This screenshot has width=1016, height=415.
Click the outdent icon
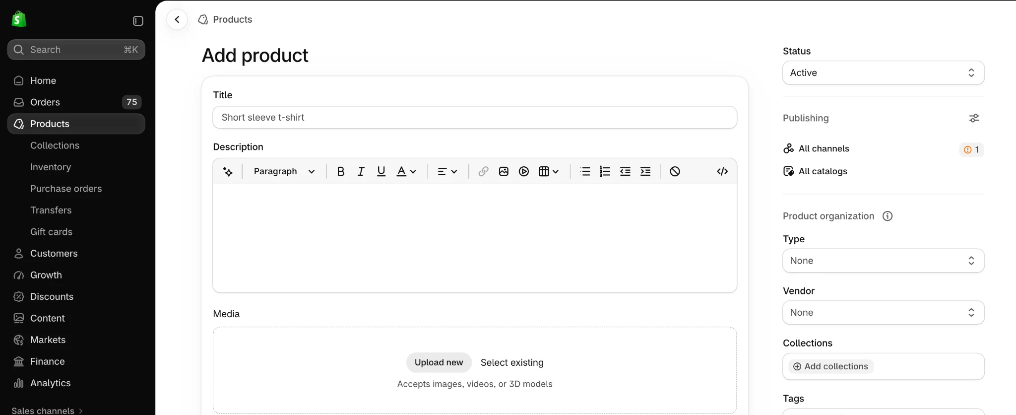tap(625, 171)
